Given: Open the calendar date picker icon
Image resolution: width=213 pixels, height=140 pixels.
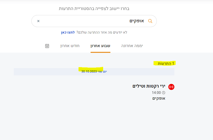Looking at the screenshot, I should tap(47, 46).
